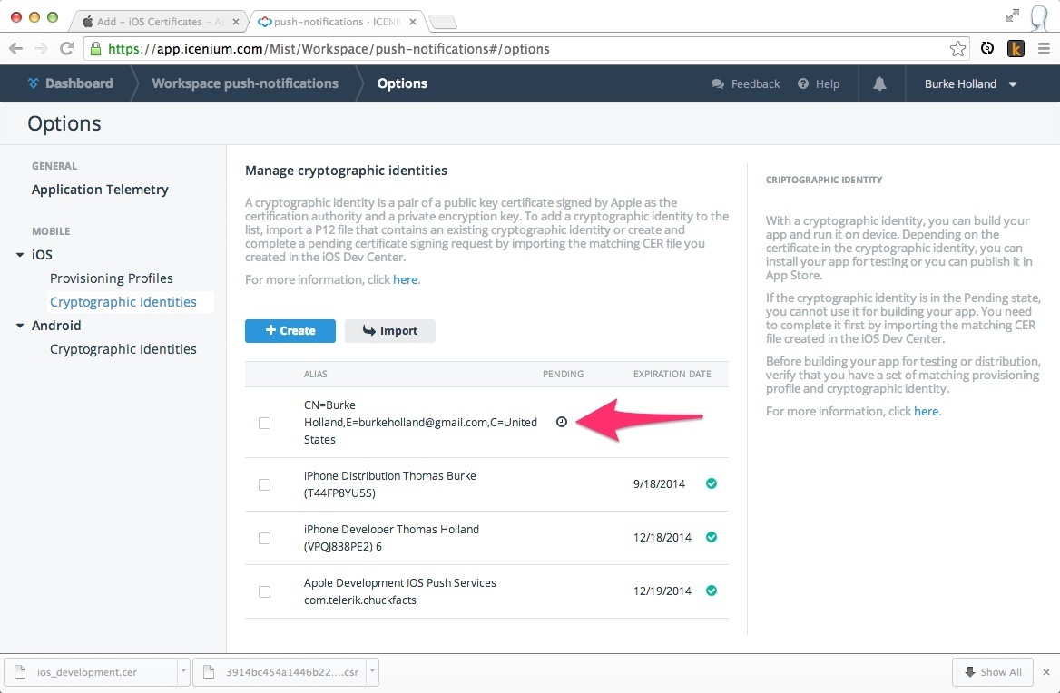Click the browser back arrow
The image size is (1060, 693).
coord(16,49)
